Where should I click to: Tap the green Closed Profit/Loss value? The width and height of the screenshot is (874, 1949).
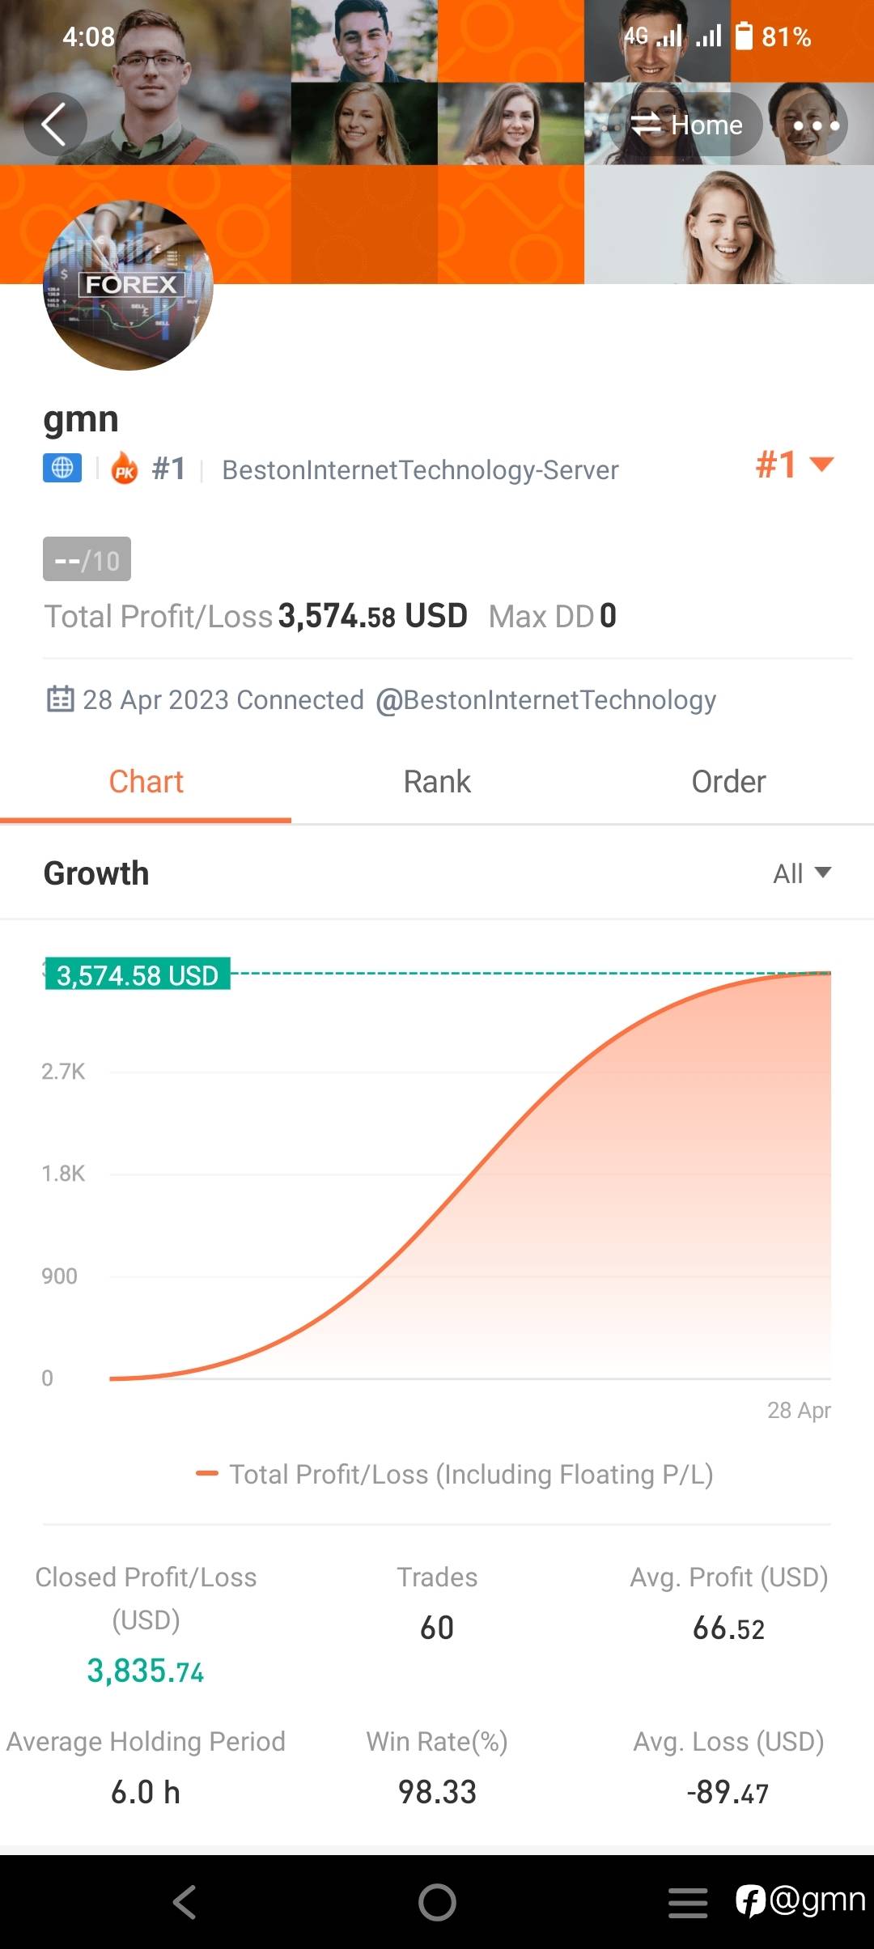146,1671
